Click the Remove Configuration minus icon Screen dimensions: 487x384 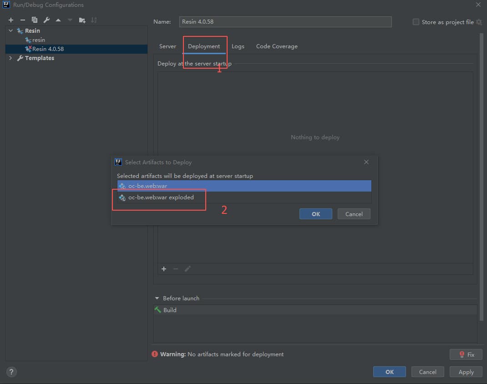(x=23, y=20)
